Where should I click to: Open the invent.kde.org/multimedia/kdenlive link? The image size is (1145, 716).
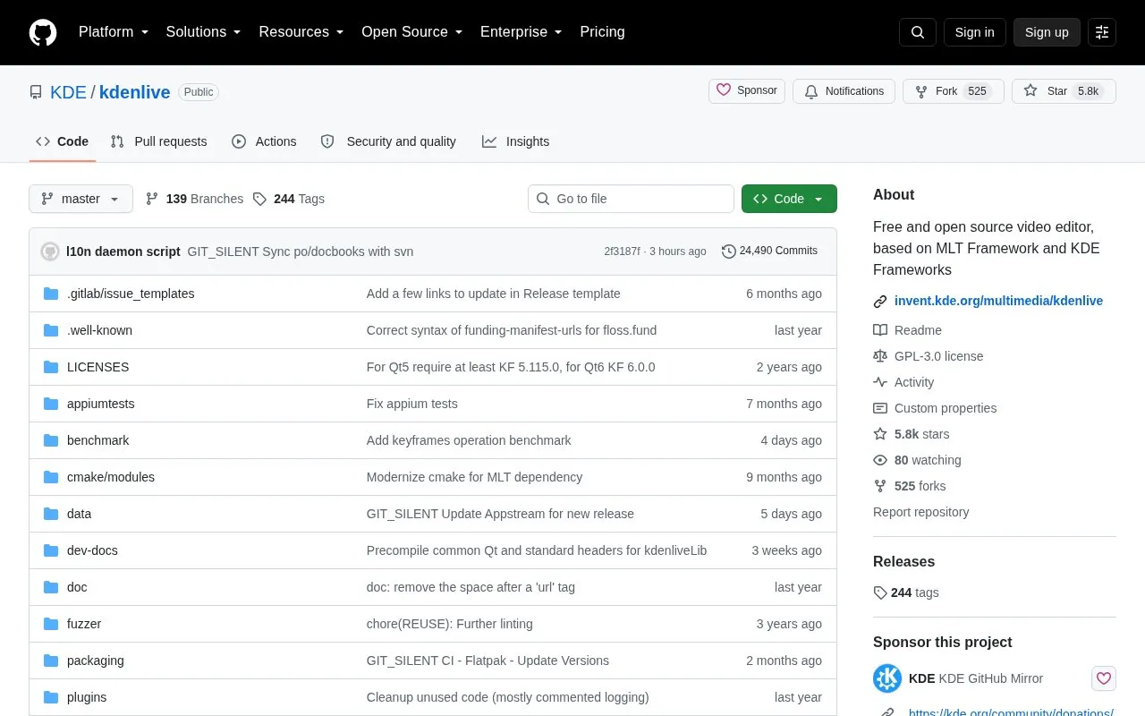pyautogui.click(x=997, y=301)
